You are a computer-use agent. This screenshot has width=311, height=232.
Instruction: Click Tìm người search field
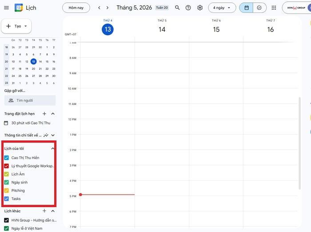pos(30,100)
